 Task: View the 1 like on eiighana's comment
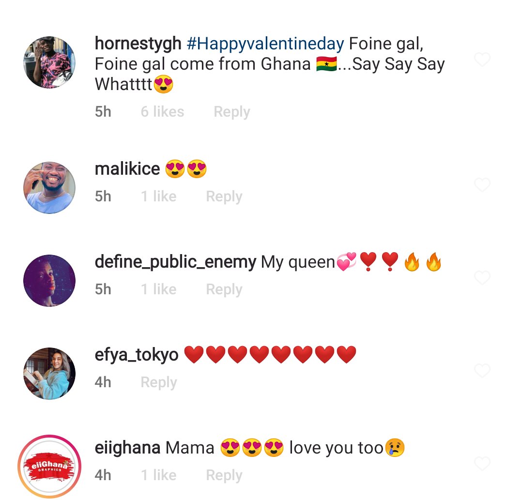pos(158,475)
